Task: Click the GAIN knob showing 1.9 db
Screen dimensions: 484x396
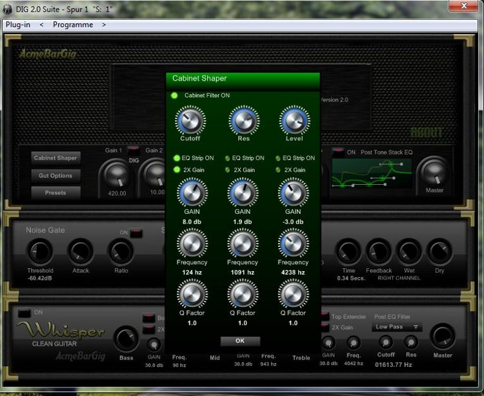Action: pos(243,193)
